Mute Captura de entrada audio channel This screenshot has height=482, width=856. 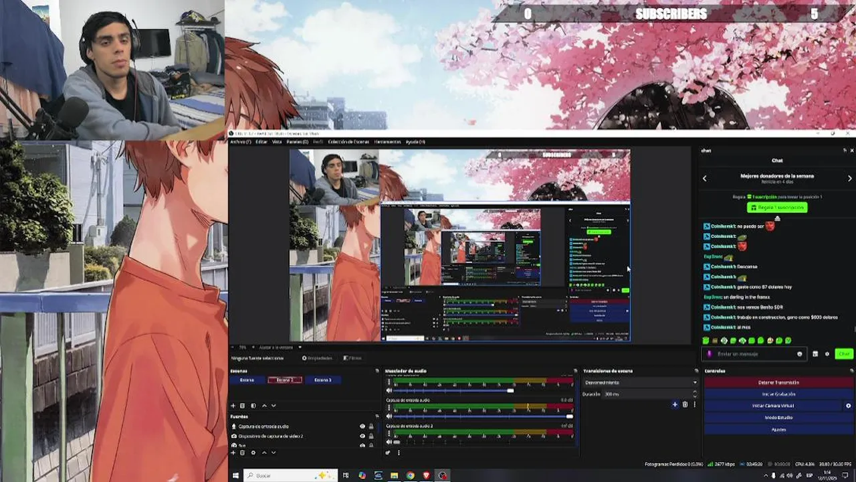[x=389, y=416]
